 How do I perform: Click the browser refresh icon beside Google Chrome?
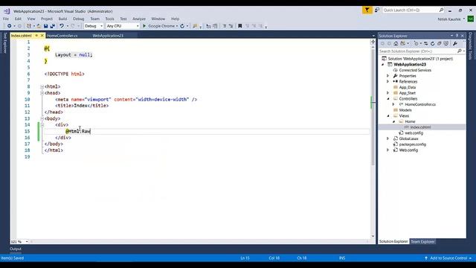tap(182, 26)
